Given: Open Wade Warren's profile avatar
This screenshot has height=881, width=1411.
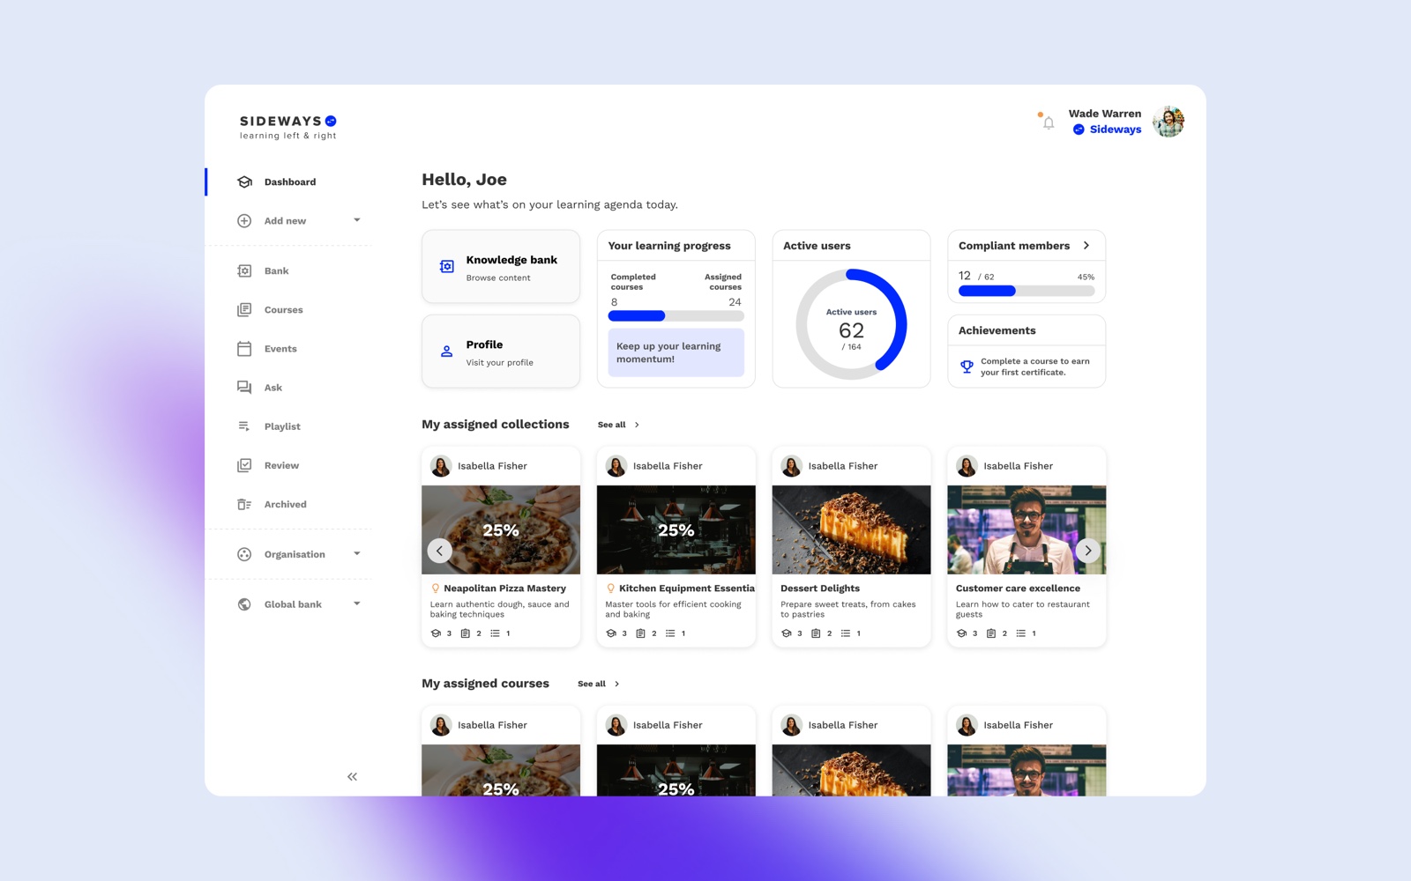Looking at the screenshot, I should click(1168, 122).
